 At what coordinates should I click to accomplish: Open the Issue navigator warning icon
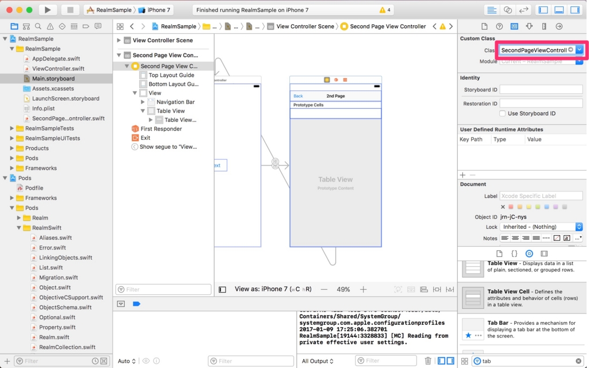click(50, 26)
